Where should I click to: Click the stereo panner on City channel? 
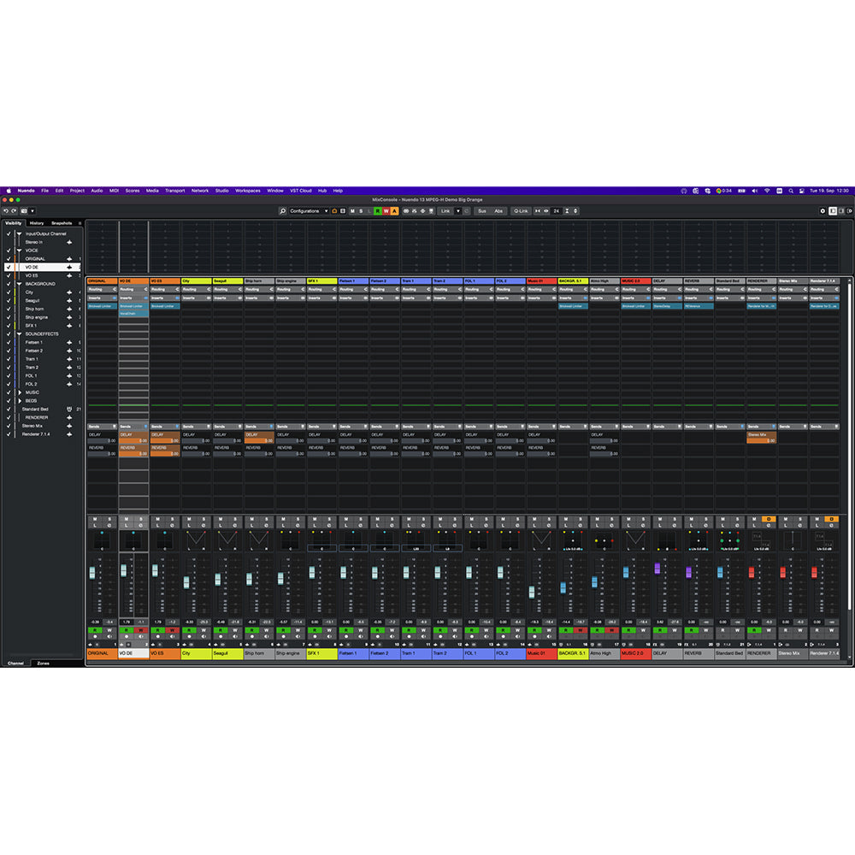click(x=196, y=540)
